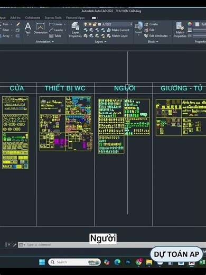
Task: Click the ByLayer color swatch
Action: point(197,24)
